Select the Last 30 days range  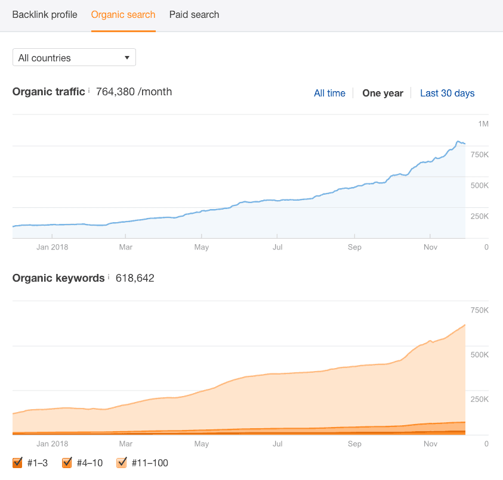(447, 93)
